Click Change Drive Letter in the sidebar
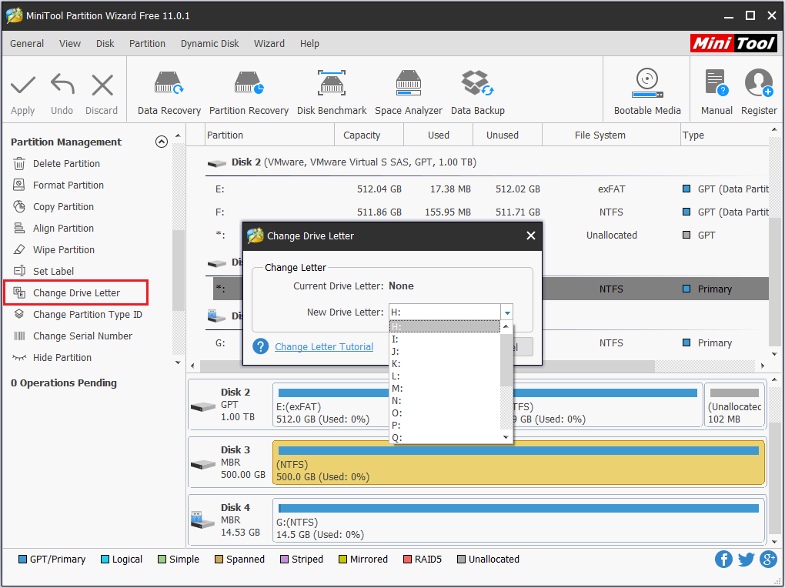 (76, 293)
